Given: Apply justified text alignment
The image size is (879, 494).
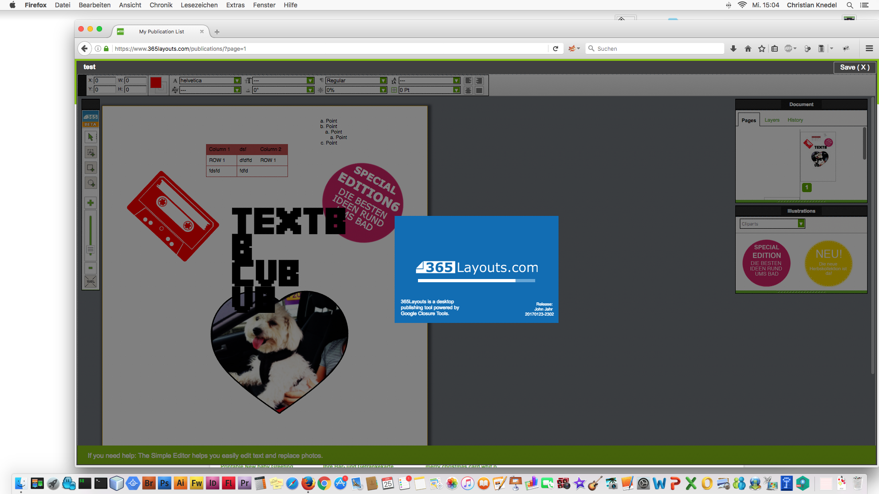Looking at the screenshot, I should 479,90.
